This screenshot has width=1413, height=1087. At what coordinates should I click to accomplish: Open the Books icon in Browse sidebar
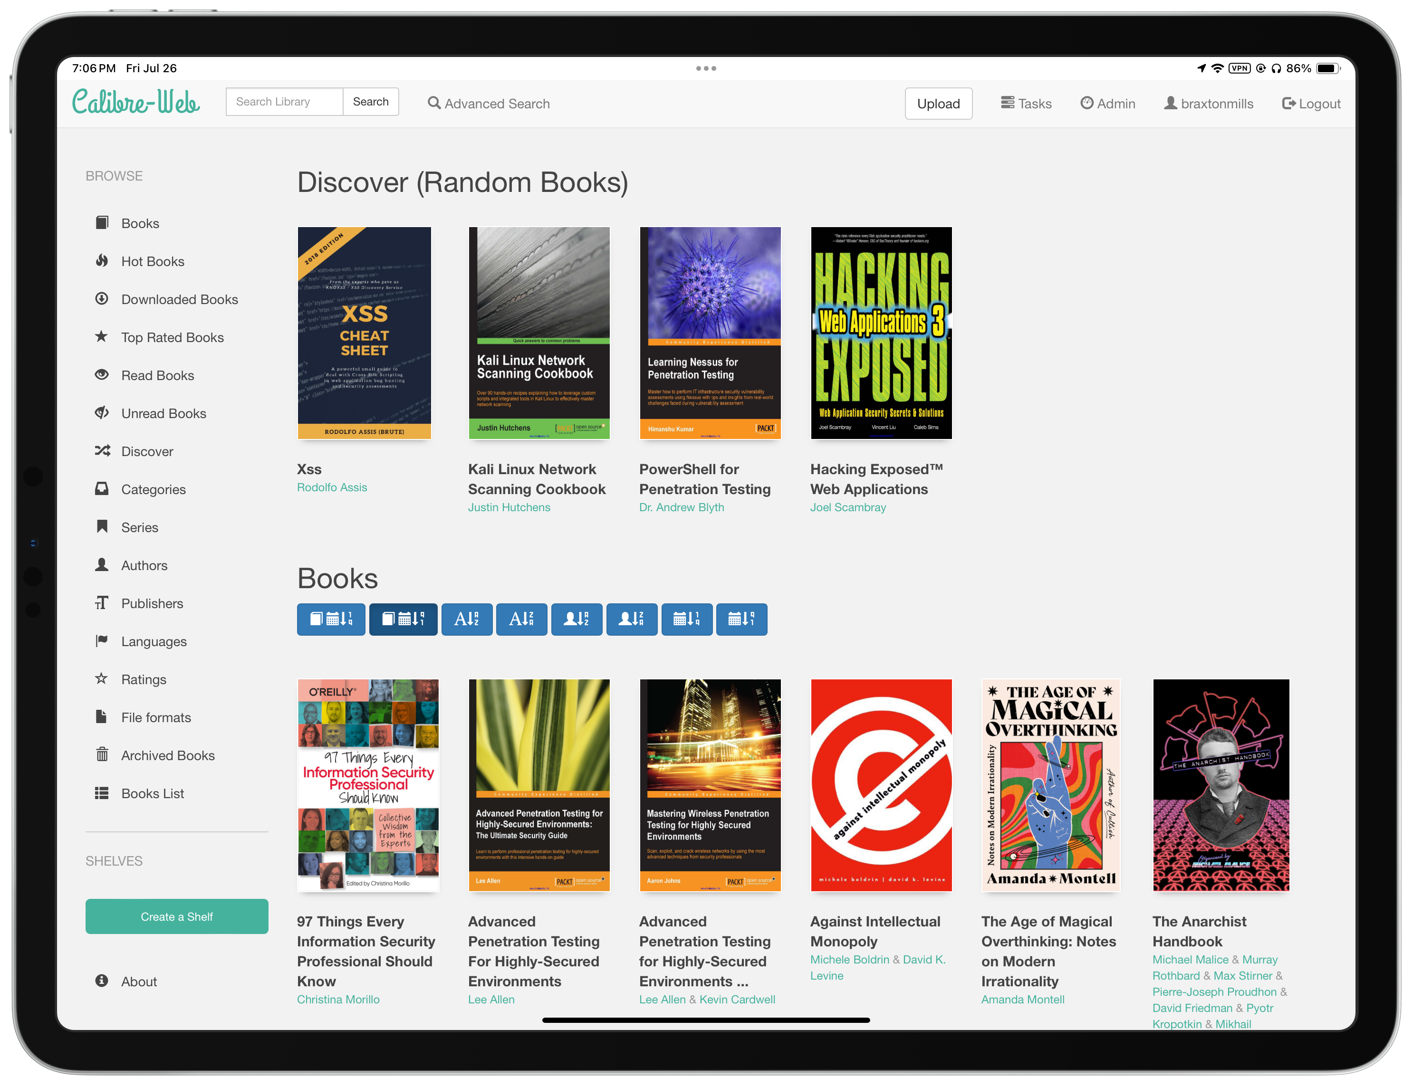pyautogui.click(x=102, y=222)
